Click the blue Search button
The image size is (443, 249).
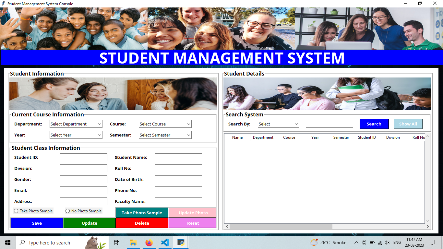pyautogui.click(x=374, y=124)
